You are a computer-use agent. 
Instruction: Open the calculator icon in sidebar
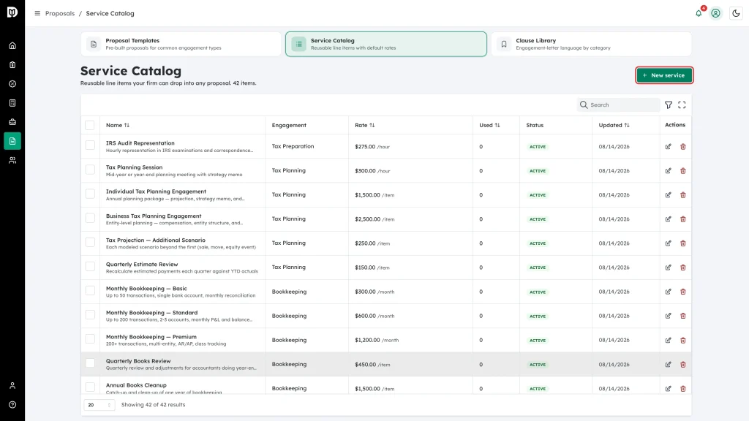[12, 103]
